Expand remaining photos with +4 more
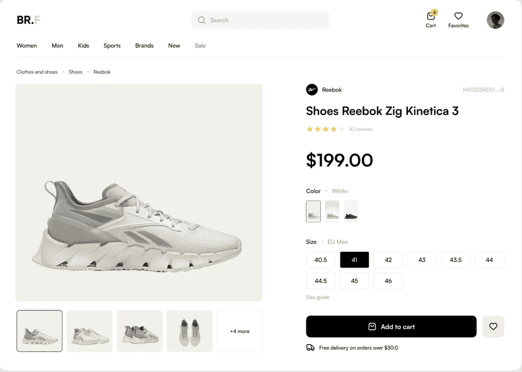522x372 pixels. click(x=240, y=330)
